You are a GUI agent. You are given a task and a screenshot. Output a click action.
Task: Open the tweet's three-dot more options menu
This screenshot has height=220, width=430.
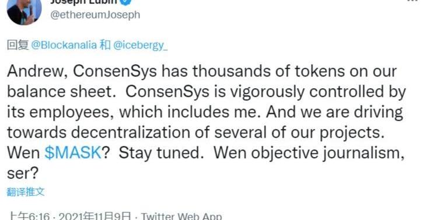[412, 1]
